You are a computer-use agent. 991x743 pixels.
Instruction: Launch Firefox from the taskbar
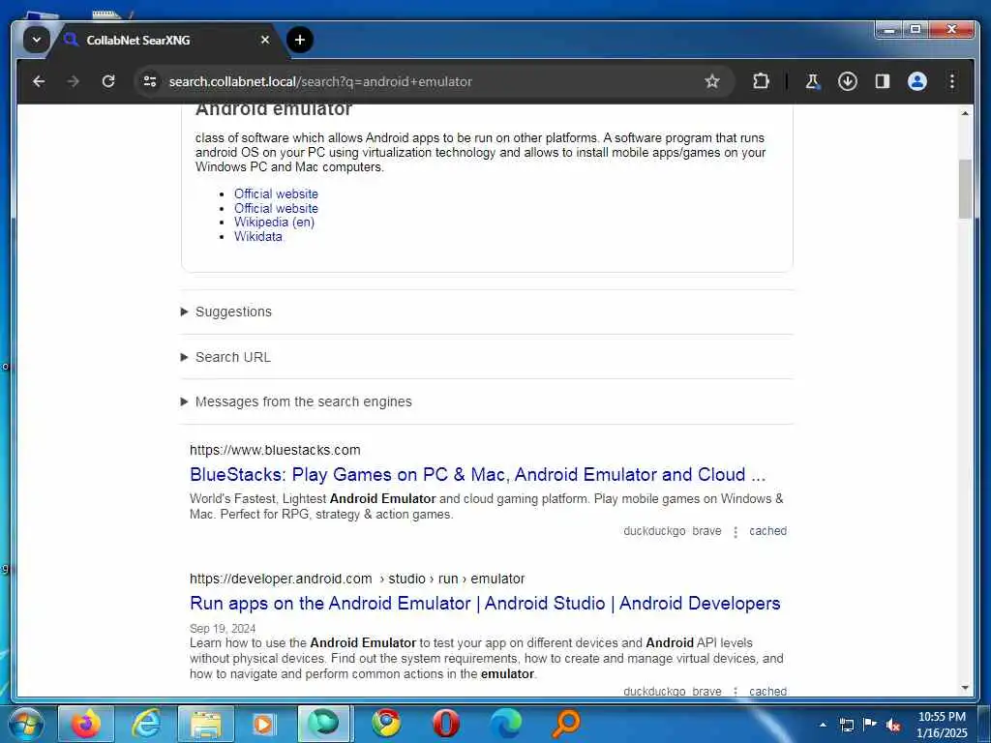pyautogui.click(x=86, y=724)
